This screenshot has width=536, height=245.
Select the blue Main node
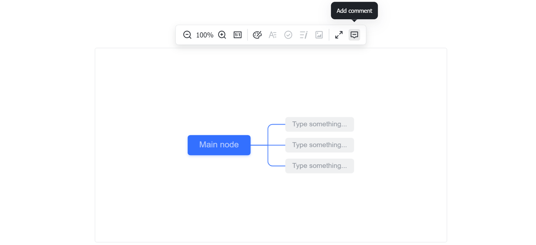tap(219, 145)
